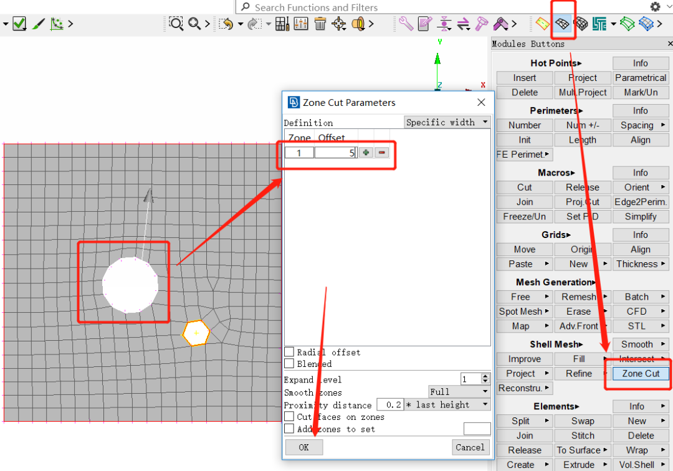The height and width of the screenshot is (471, 673).
Task: Click the Simplify button
Action: click(x=641, y=217)
